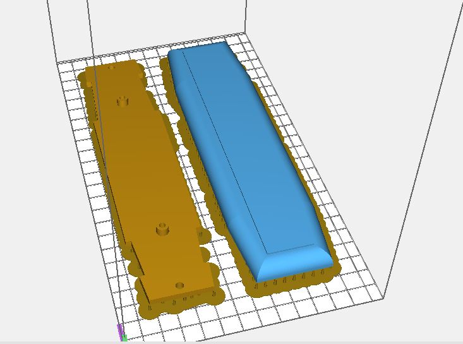Click the front vertical face of orange model
Image resolution: width=463 pixels, height=344 pixels.
(183, 298)
